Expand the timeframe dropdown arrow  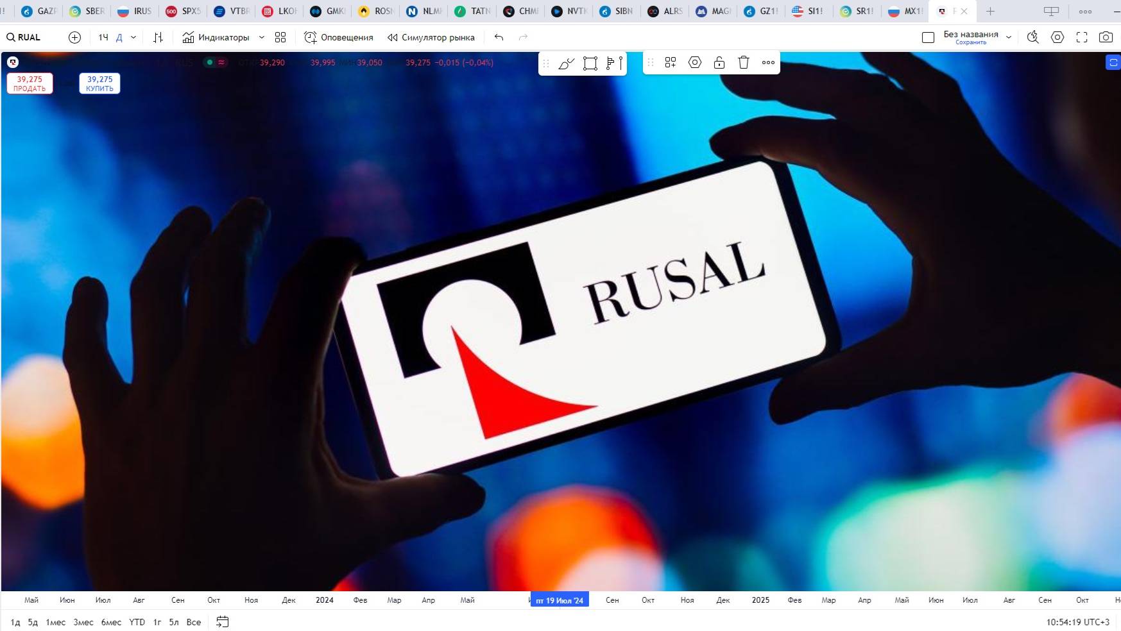point(133,37)
